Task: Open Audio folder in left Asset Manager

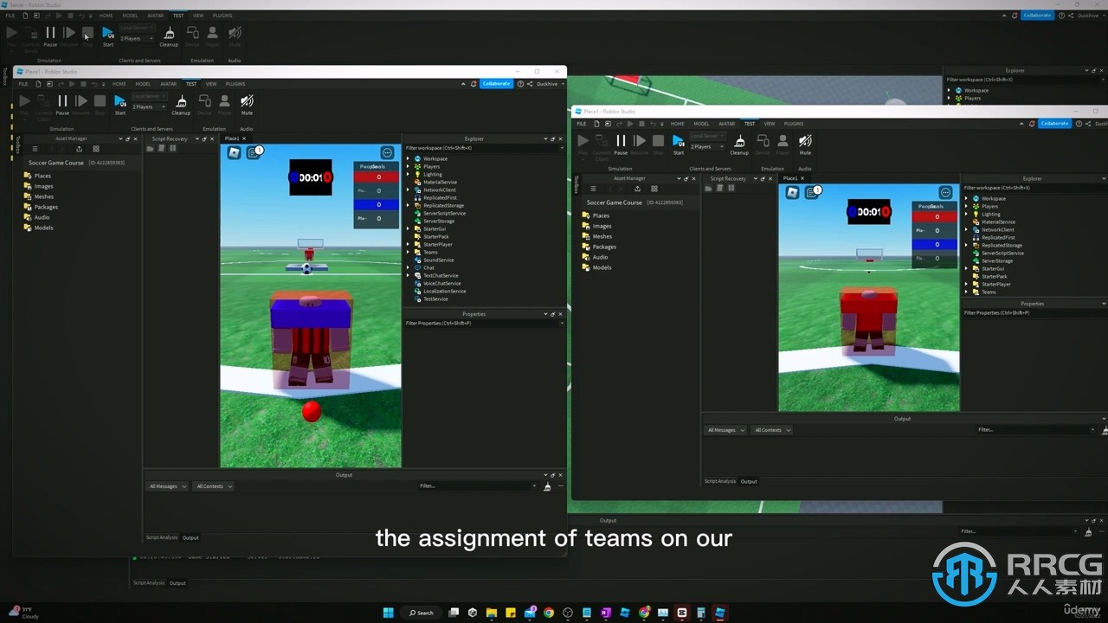Action: coord(42,217)
